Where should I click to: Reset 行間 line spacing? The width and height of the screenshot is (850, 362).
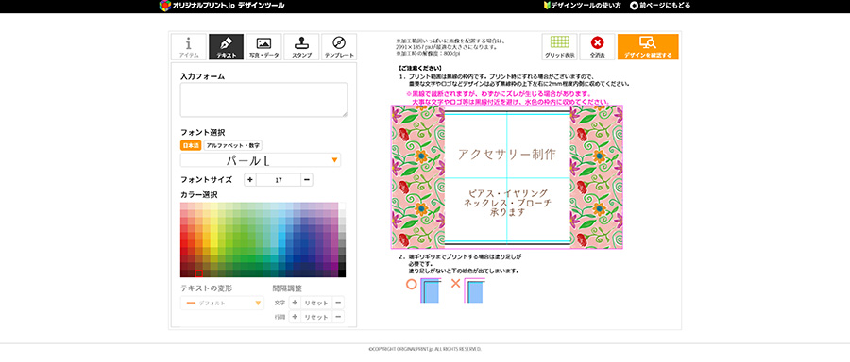316,317
